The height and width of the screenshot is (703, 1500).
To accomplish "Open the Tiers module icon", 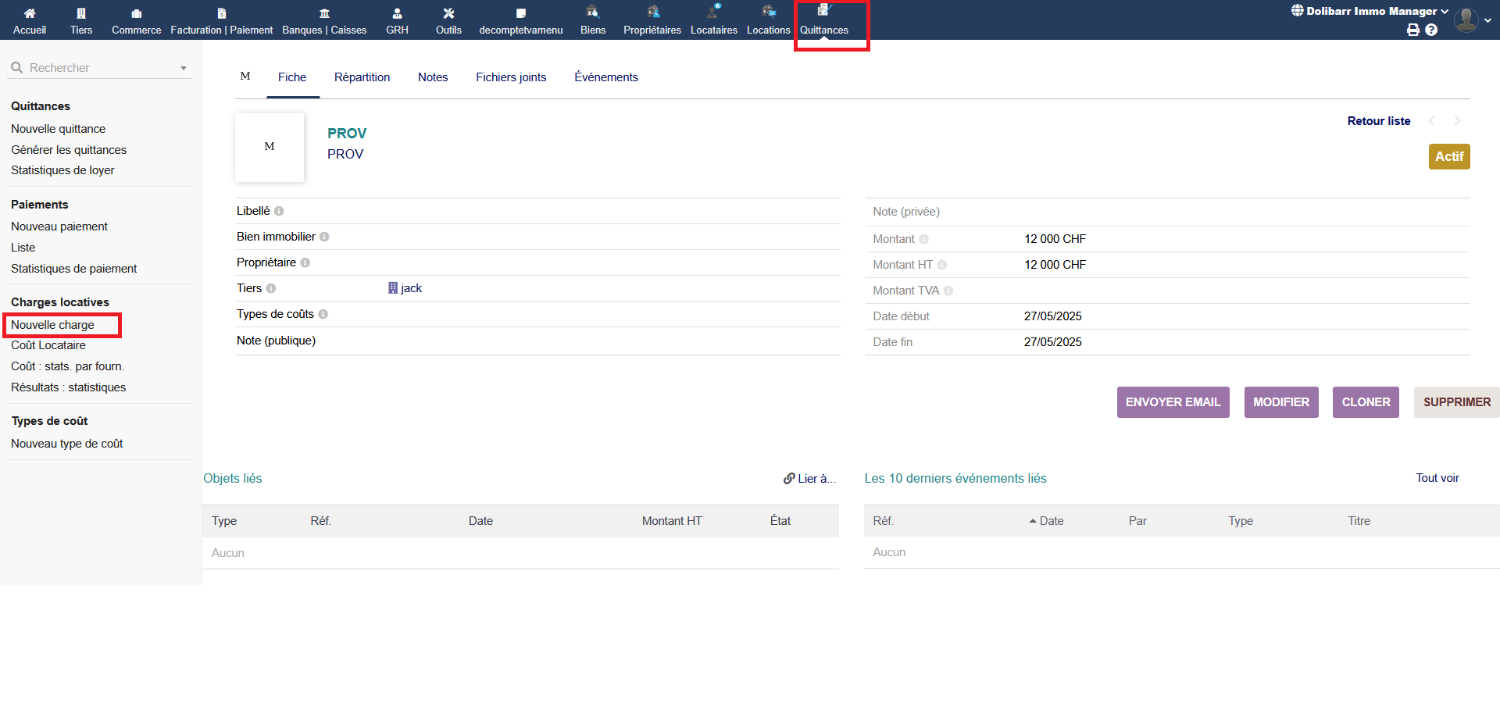I will (81, 13).
